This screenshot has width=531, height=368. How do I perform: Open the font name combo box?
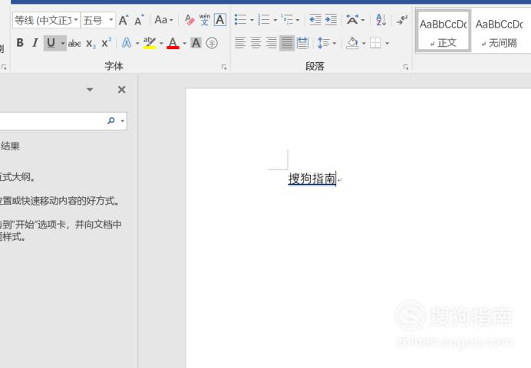tap(47, 20)
